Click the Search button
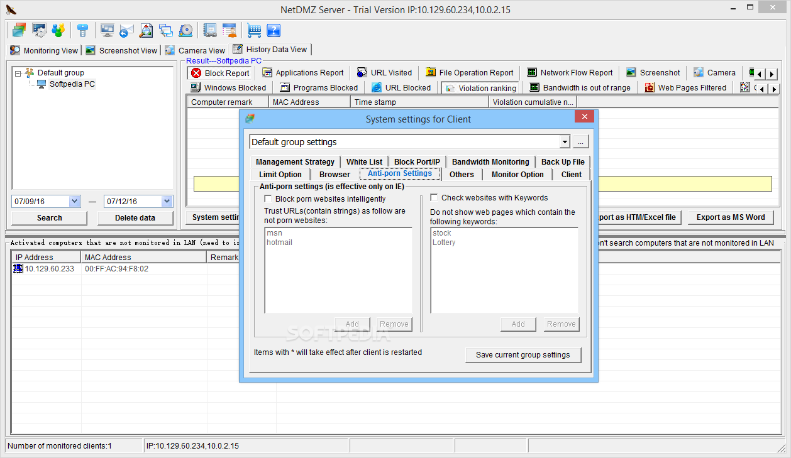This screenshot has width=791, height=458. pos(50,218)
